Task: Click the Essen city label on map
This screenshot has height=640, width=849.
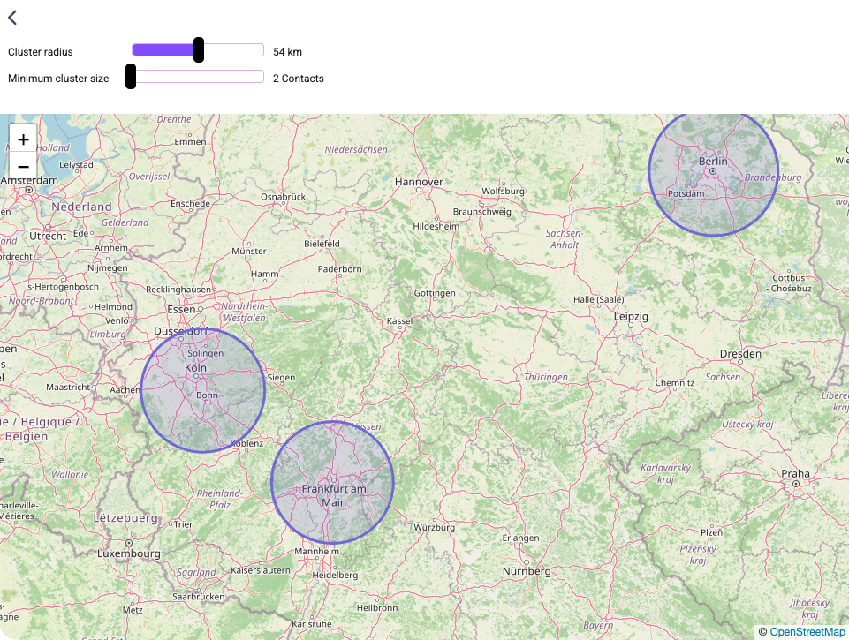Action: (181, 310)
